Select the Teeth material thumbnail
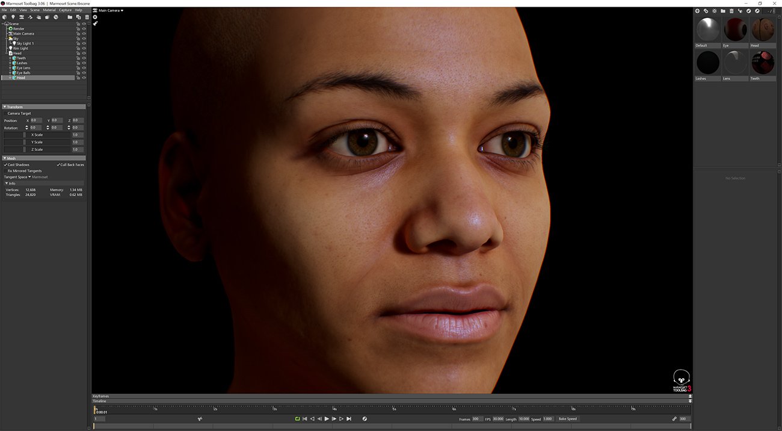Image resolution: width=782 pixels, height=431 pixels. [763, 62]
